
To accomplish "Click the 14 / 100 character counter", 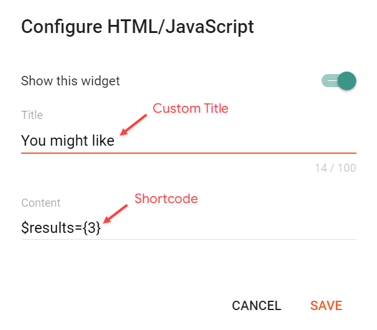I will click(x=336, y=168).
